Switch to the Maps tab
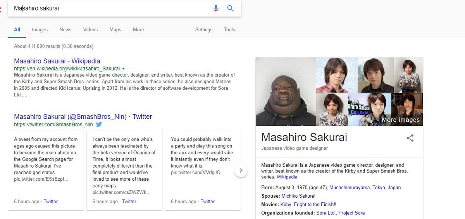Image resolution: width=465 pixels, height=219 pixels. 115,29
